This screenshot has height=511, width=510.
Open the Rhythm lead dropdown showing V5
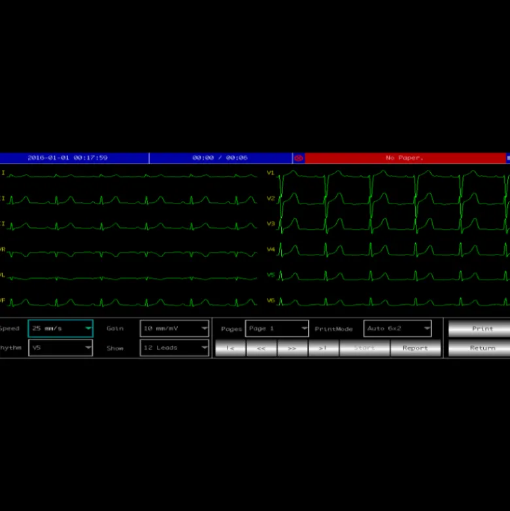pyautogui.click(x=61, y=347)
